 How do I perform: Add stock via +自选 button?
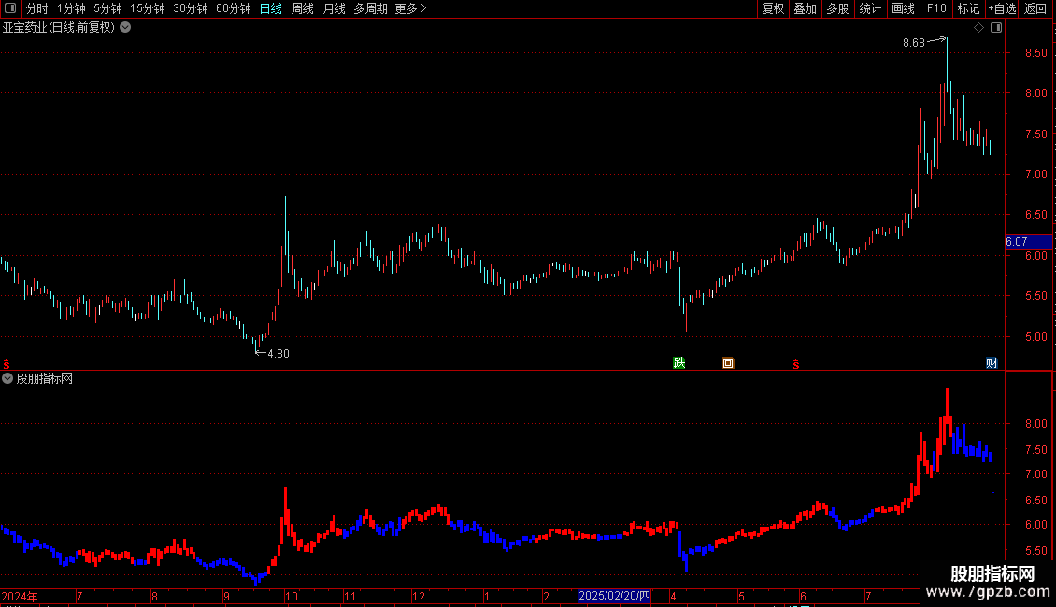tap(1002, 8)
